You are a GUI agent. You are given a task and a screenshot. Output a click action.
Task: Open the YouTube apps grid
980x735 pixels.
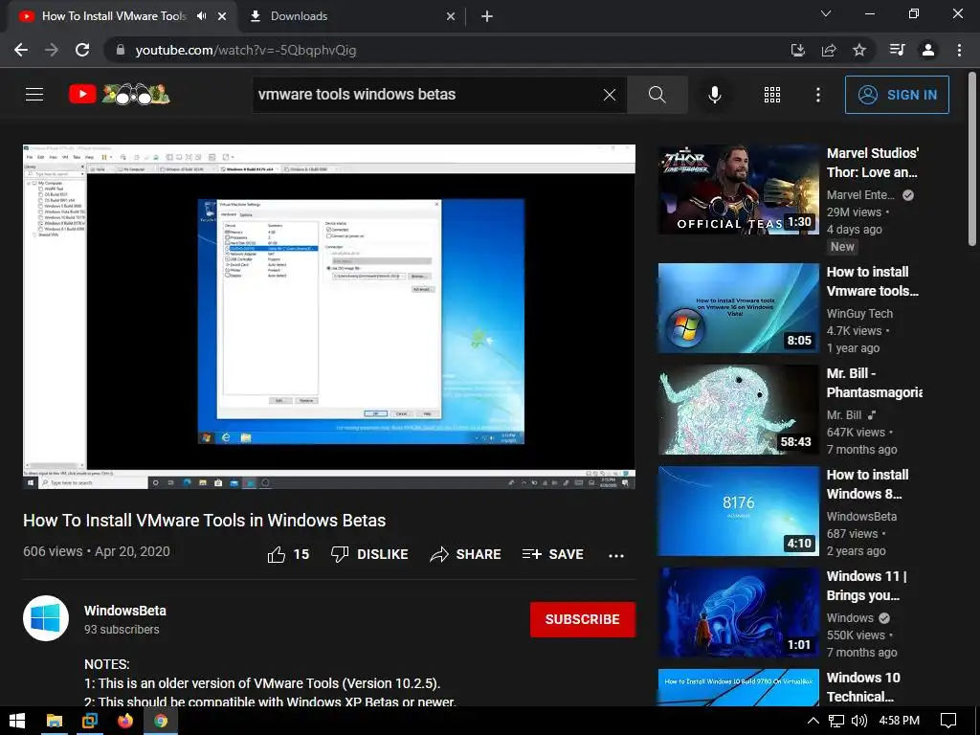772,95
